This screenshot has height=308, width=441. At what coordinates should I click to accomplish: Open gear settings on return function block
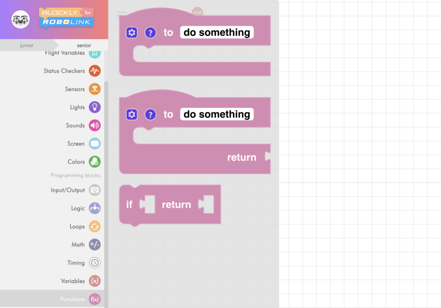(x=132, y=114)
